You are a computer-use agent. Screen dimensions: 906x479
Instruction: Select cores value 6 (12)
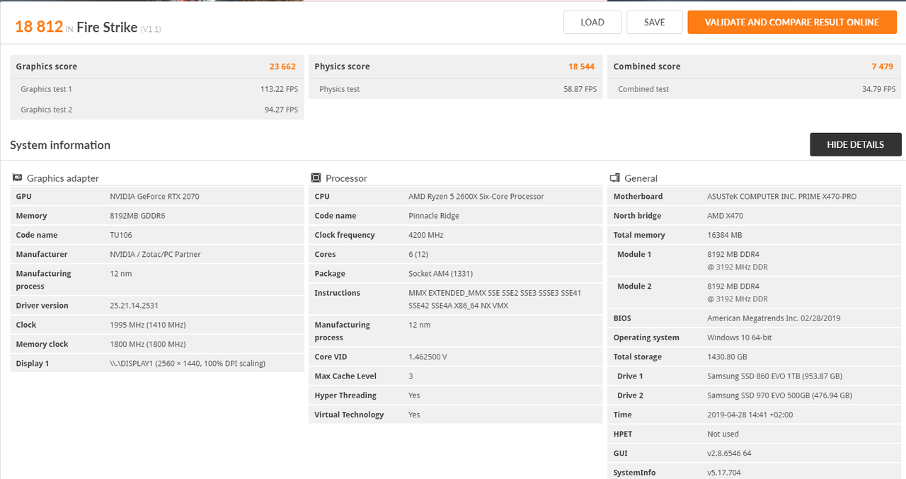pyautogui.click(x=418, y=254)
